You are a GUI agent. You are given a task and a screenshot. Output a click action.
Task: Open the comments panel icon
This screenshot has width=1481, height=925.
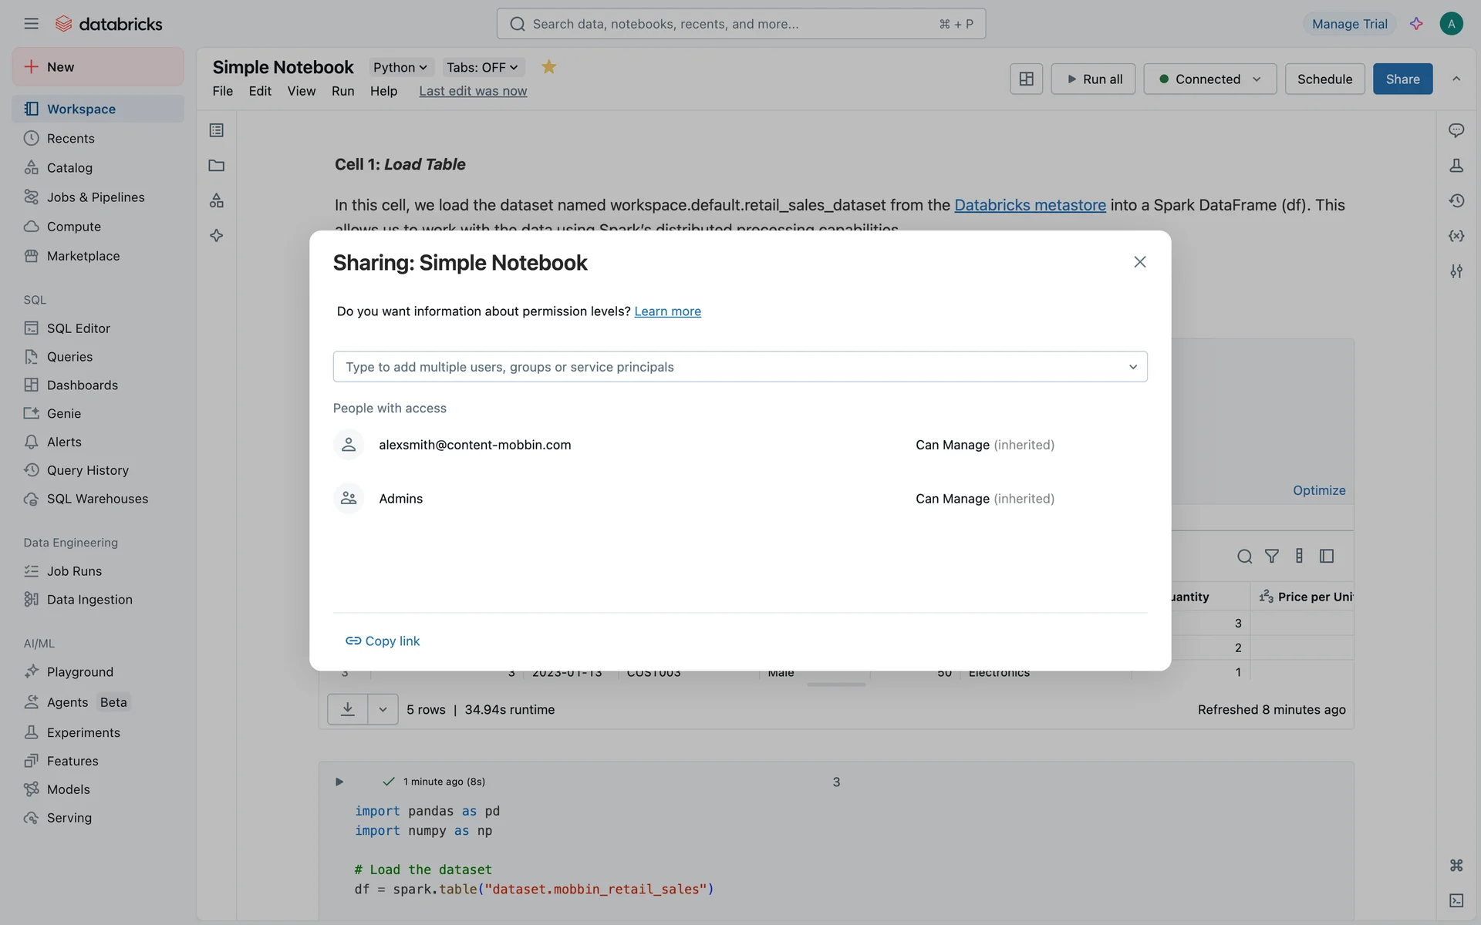pos(1456,130)
